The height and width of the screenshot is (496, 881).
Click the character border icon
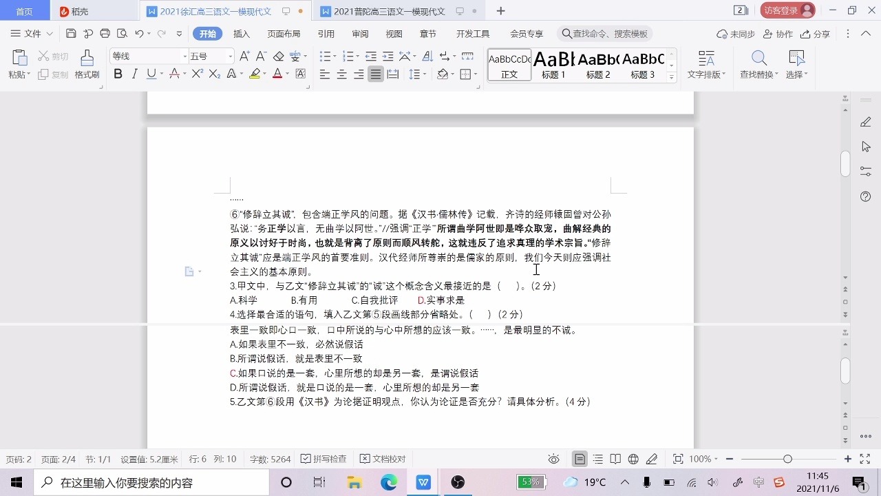(x=300, y=74)
